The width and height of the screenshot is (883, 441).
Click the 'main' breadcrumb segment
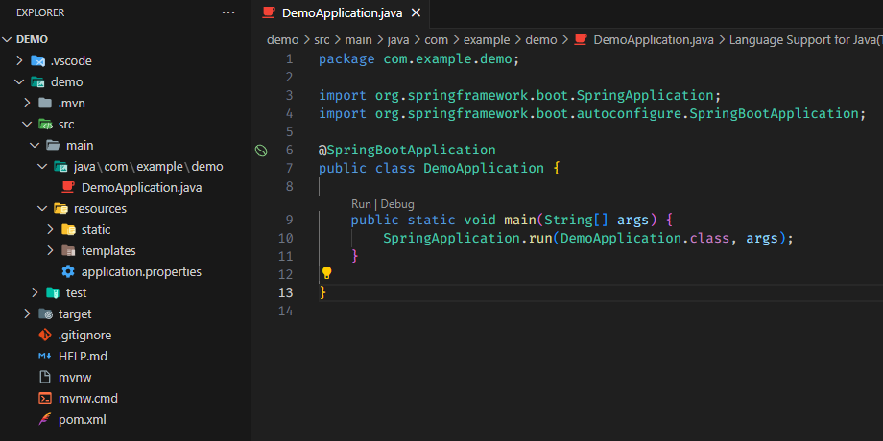coord(359,39)
